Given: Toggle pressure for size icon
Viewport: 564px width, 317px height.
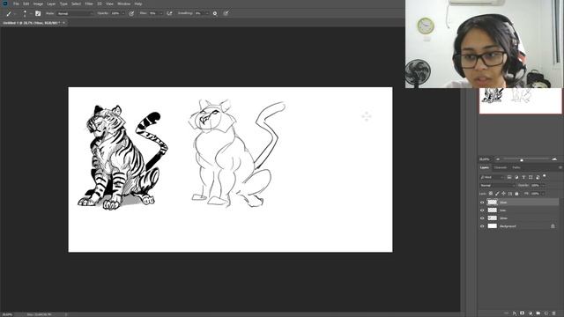Looking at the screenshot, I should pyautogui.click(x=226, y=13).
